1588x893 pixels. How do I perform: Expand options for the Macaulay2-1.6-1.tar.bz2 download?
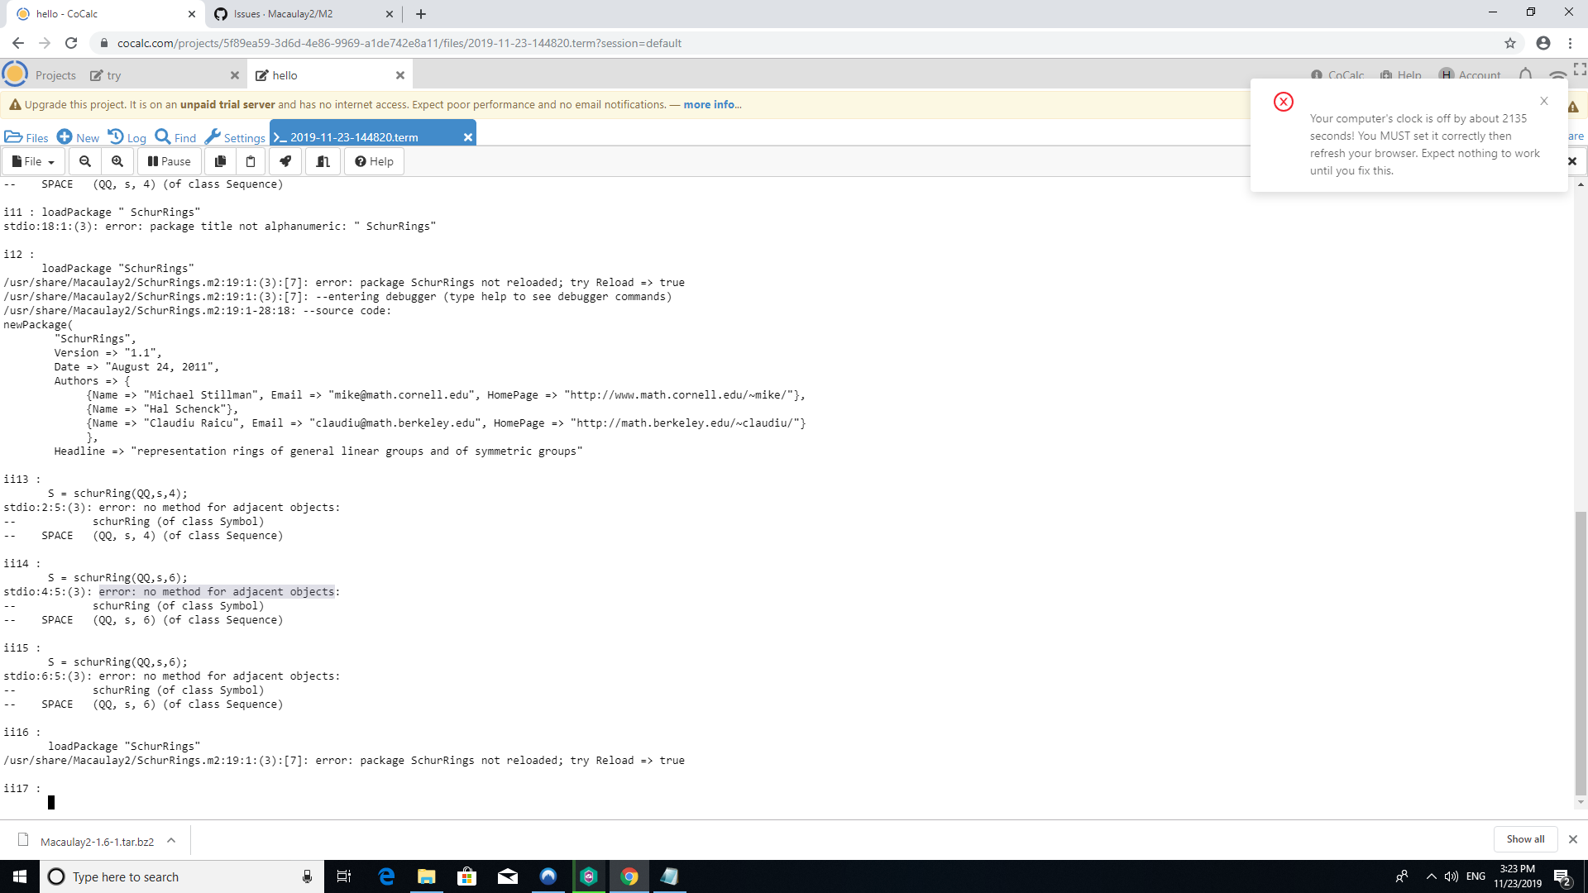coord(171,840)
